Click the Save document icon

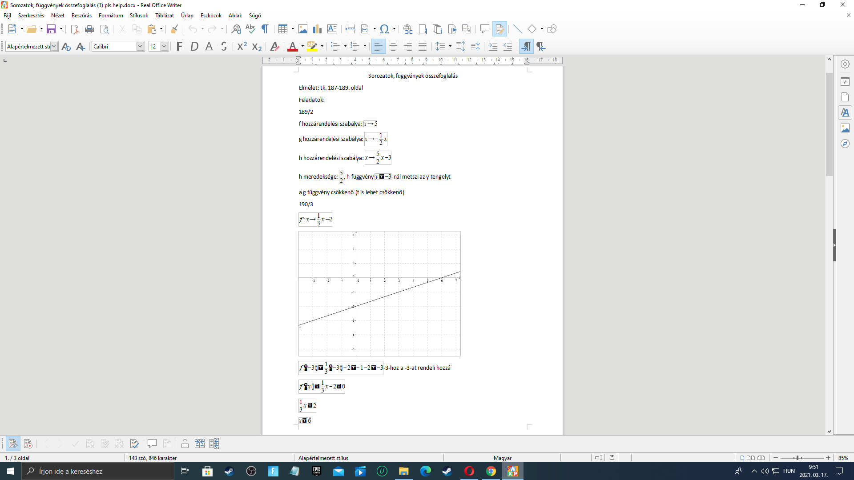coord(51,29)
